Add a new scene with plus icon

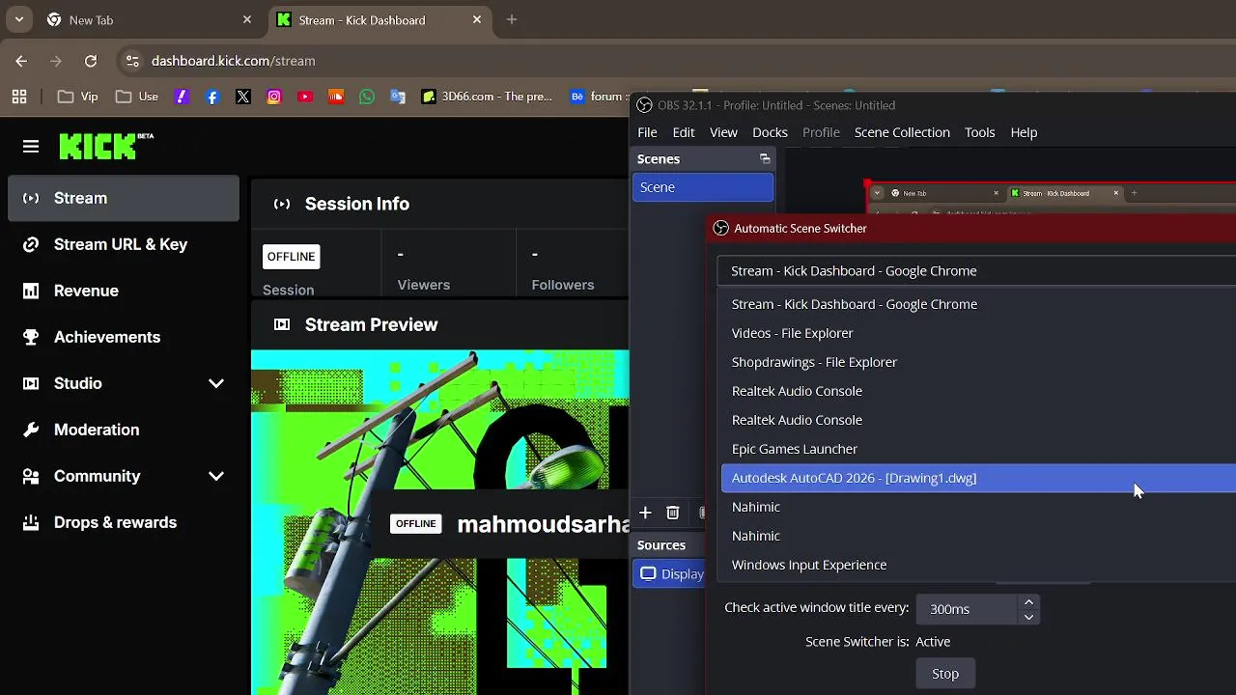[645, 513]
